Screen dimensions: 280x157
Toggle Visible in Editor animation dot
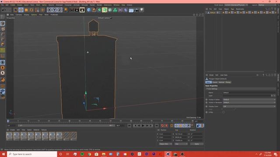(x=206, y=100)
